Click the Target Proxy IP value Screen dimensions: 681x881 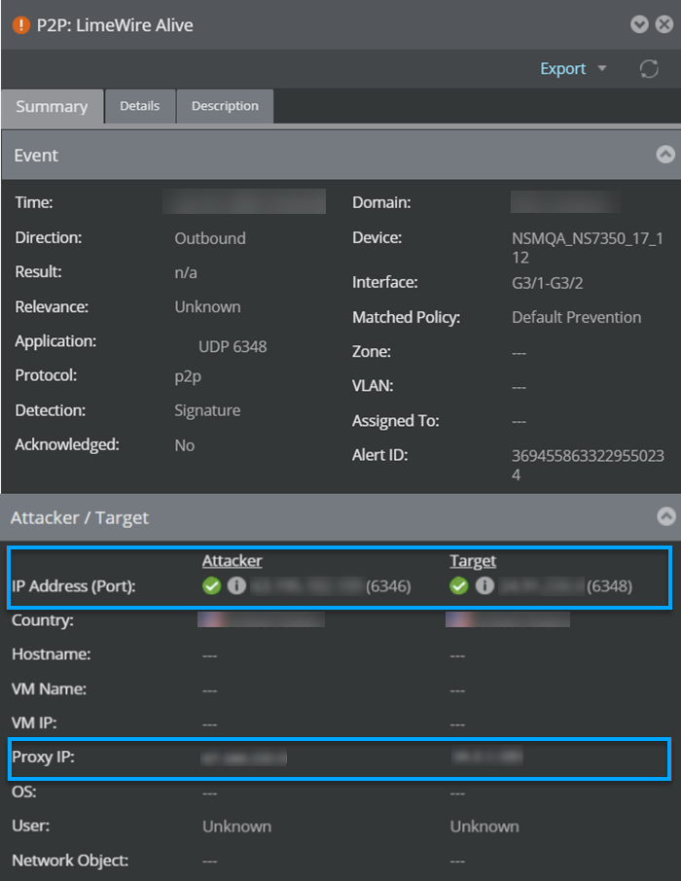tap(487, 757)
